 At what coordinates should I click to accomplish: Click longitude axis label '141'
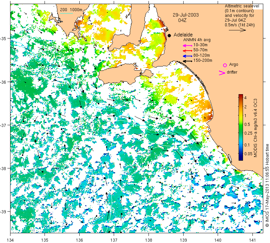[252, 240]
